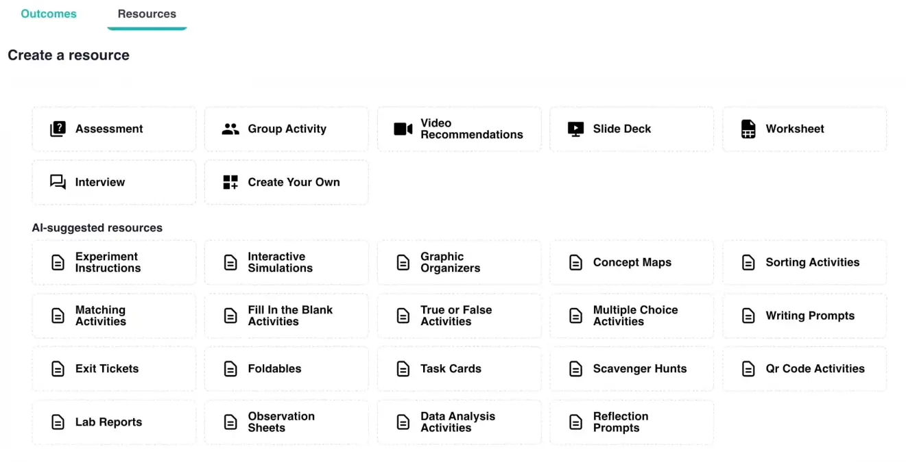
Task: Click the document icon on Reflection Prompts
Action: pos(575,422)
